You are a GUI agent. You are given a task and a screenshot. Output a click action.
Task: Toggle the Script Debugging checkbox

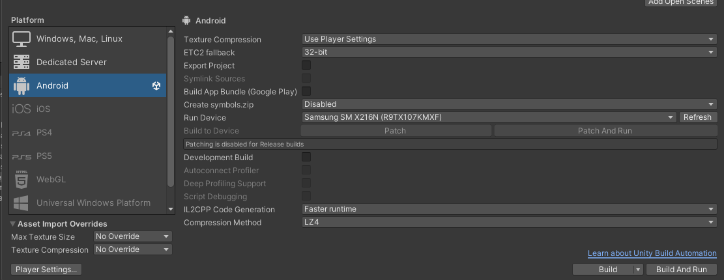306,196
